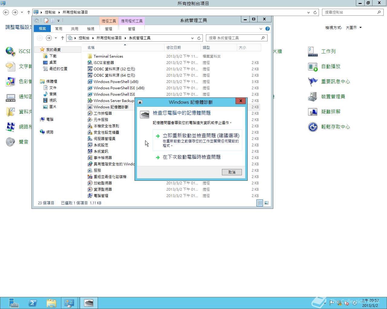Select Windows Server Backup icon
The image size is (387, 309).
point(90,100)
